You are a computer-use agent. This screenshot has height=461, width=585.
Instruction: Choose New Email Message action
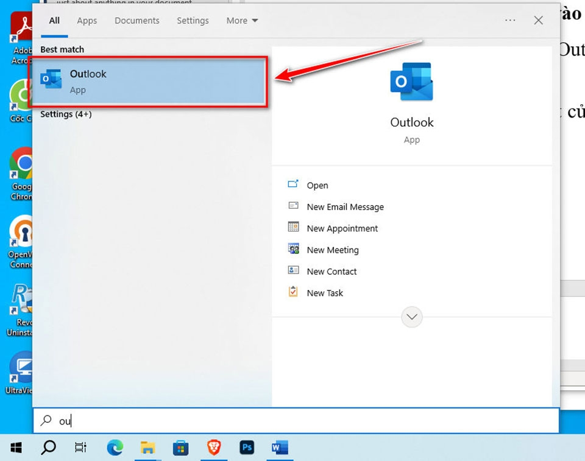coord(345,207)
